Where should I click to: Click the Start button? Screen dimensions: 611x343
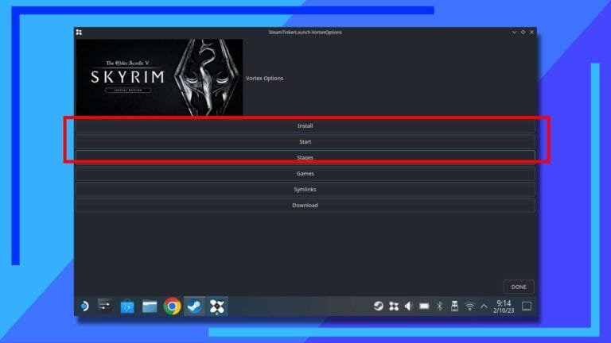(305, 142)
